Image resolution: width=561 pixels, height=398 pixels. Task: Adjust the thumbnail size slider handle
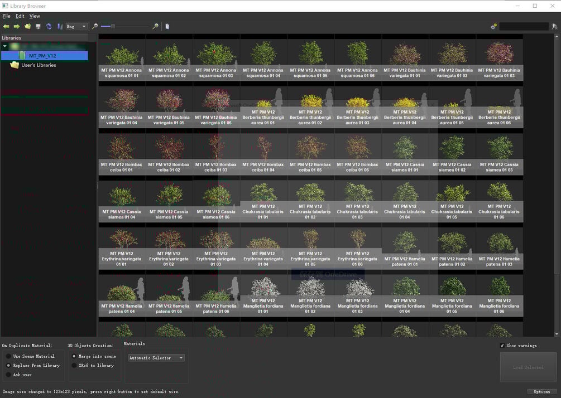113,26
